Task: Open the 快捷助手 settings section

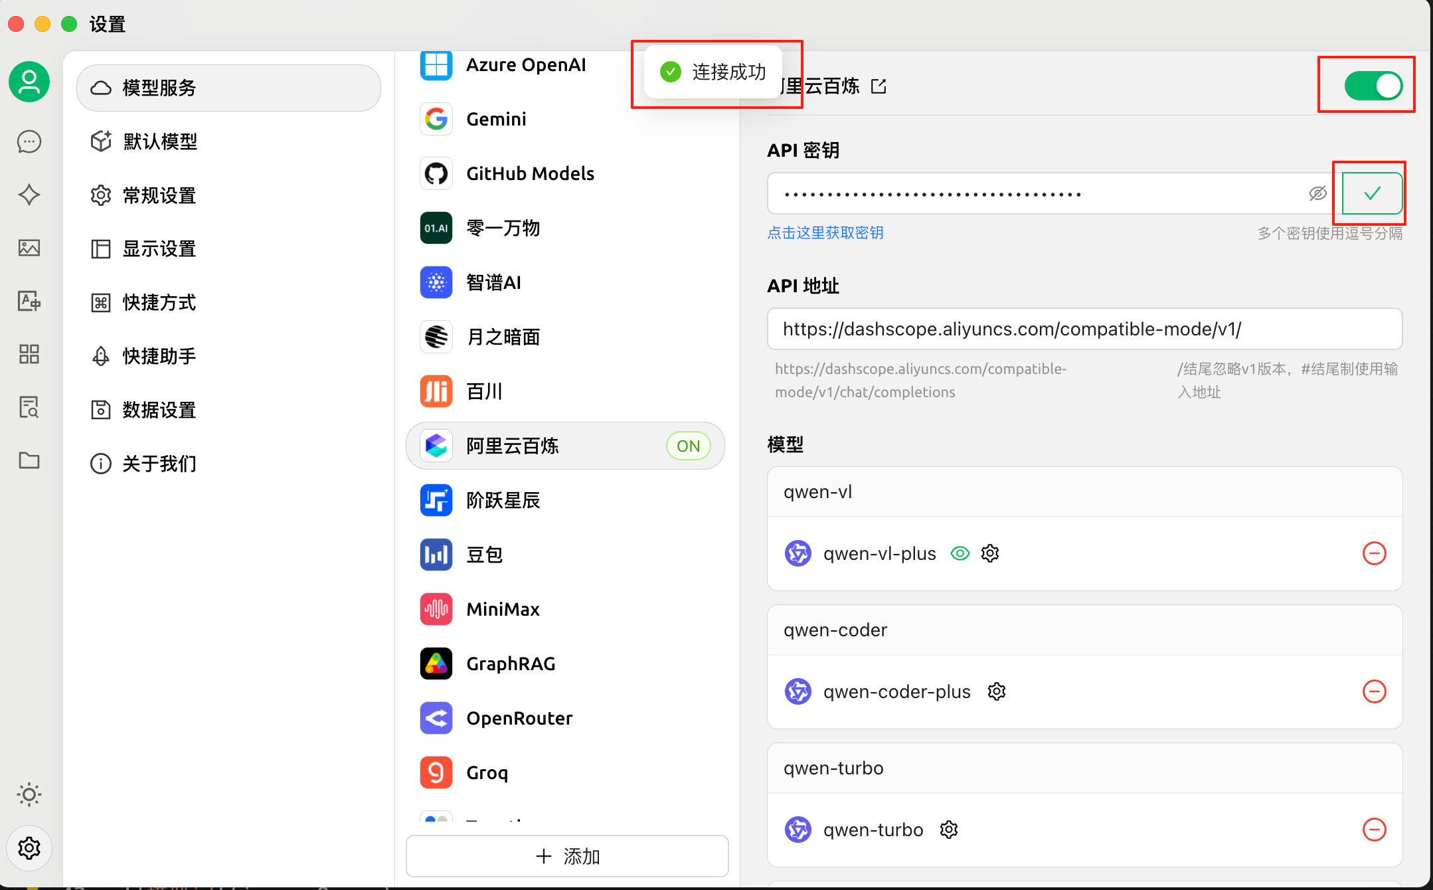Action: [228, 357]
